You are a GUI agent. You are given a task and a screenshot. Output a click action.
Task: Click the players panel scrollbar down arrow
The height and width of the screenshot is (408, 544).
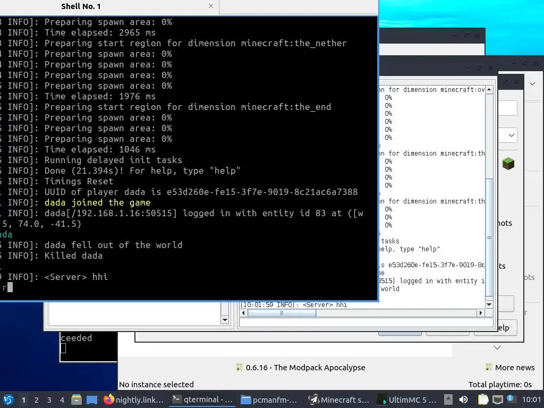pyautogui.click(x=225, y=320)
